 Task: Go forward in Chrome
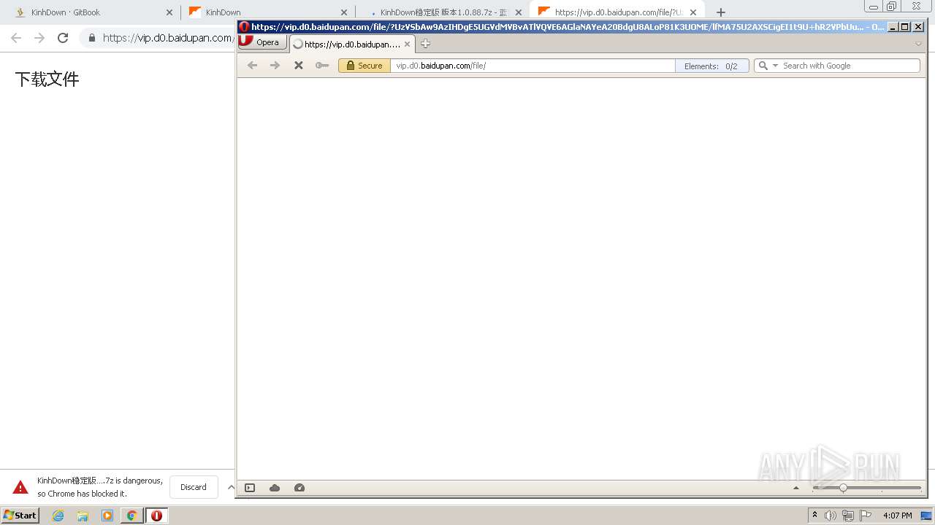click(x=39, y=38)
